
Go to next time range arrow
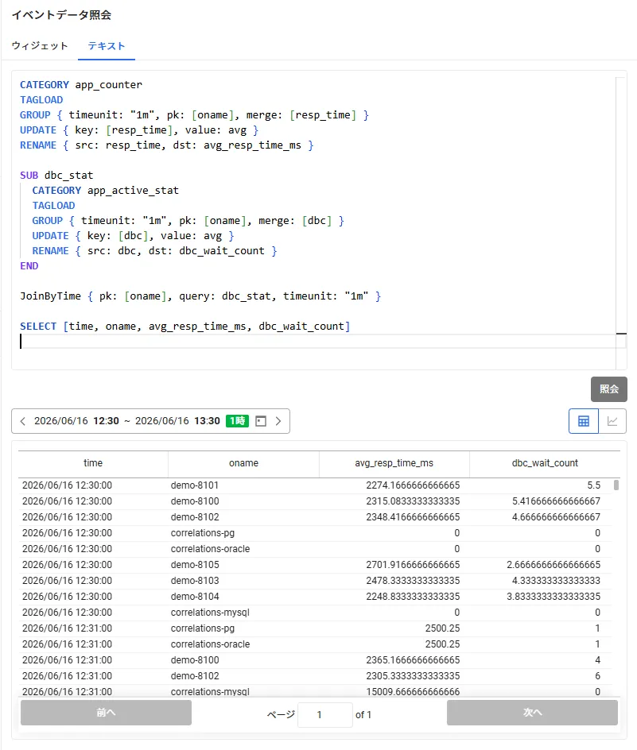pyautogui.click(x=278, y=421)
